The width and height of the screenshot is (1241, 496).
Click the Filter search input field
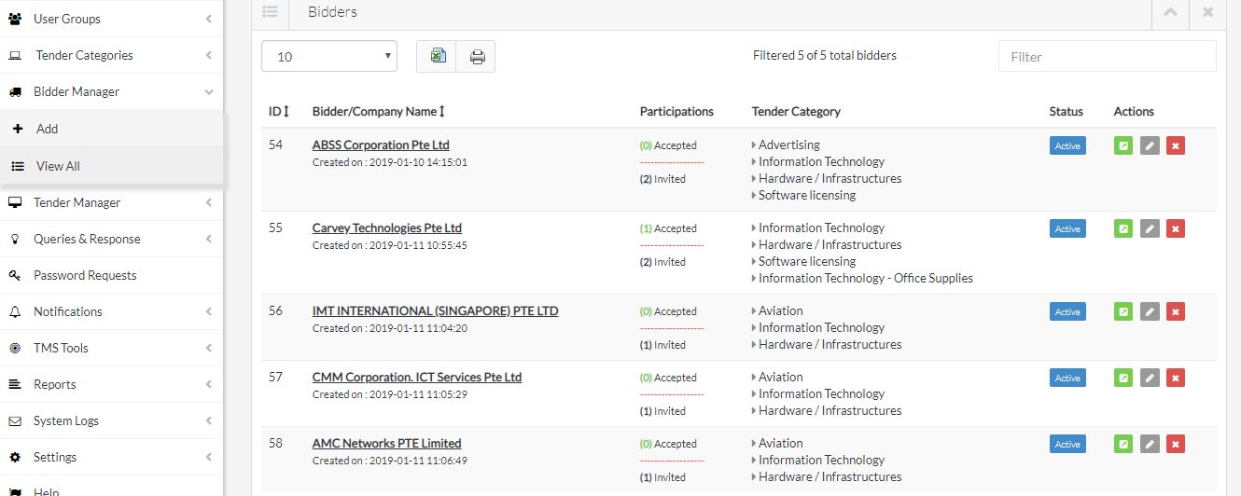(x=1107, y=57)
